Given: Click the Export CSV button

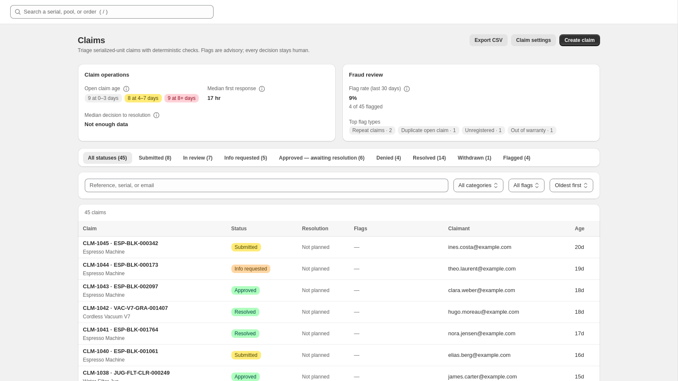Looking at the screenshot, I should pyautogui.click(x=488, y=40).
